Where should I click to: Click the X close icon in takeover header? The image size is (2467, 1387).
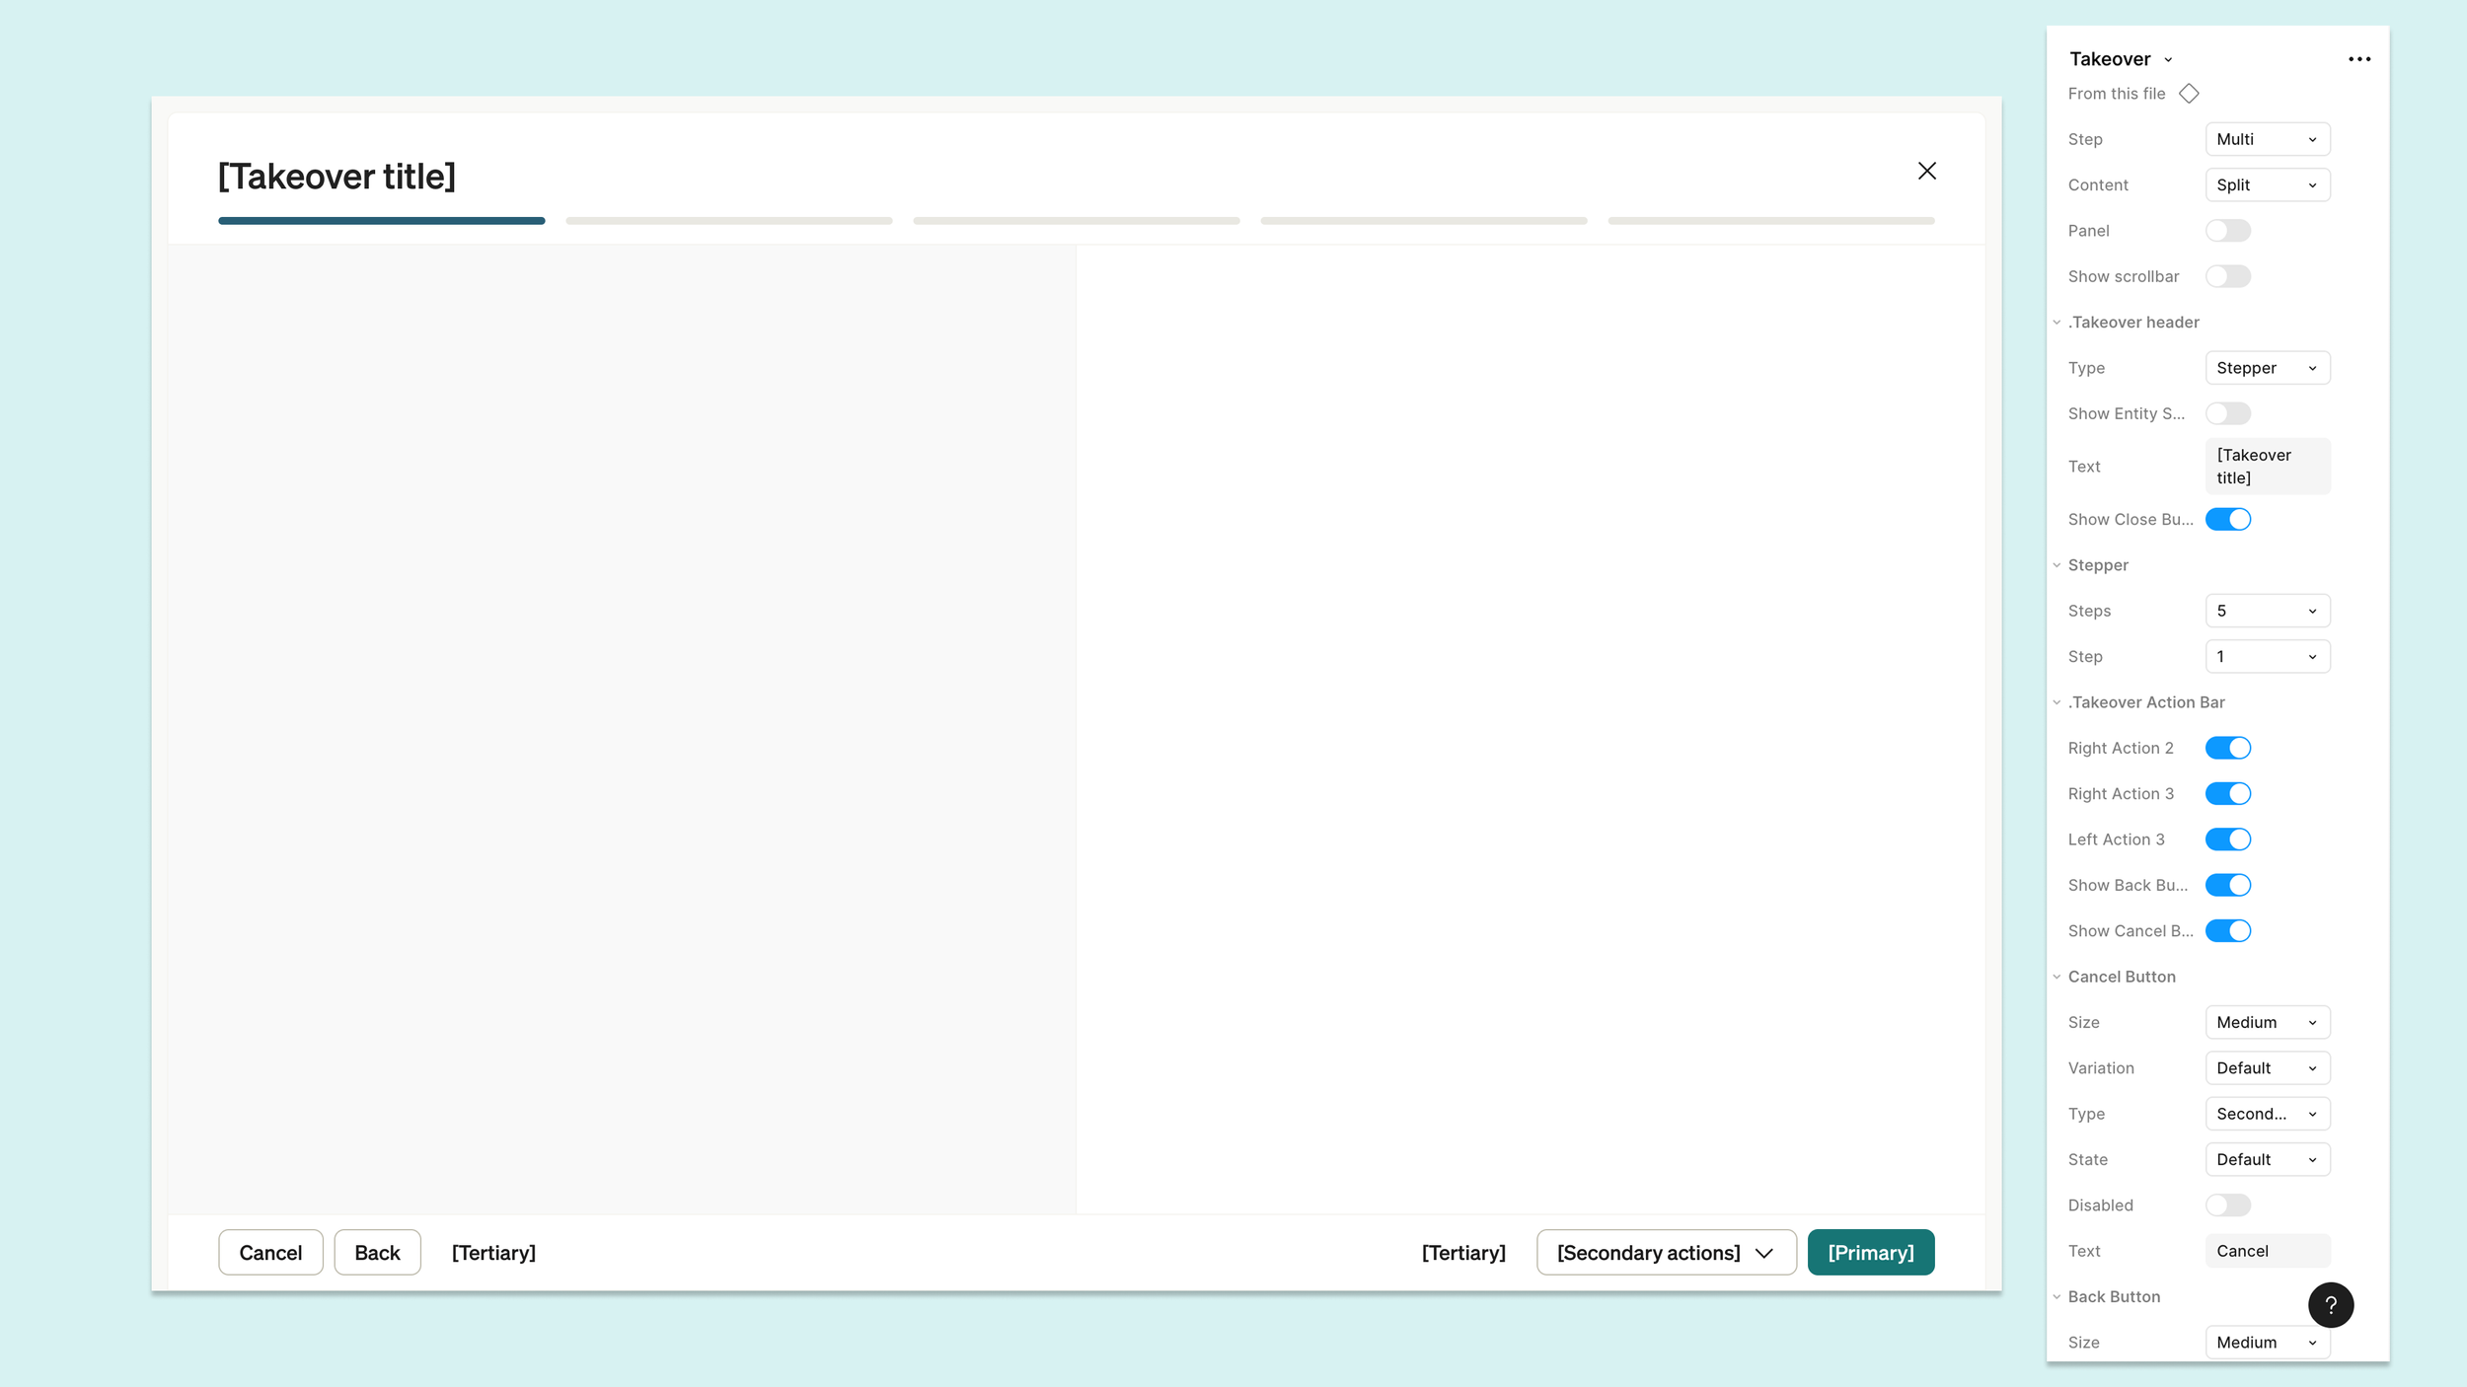1926,171
